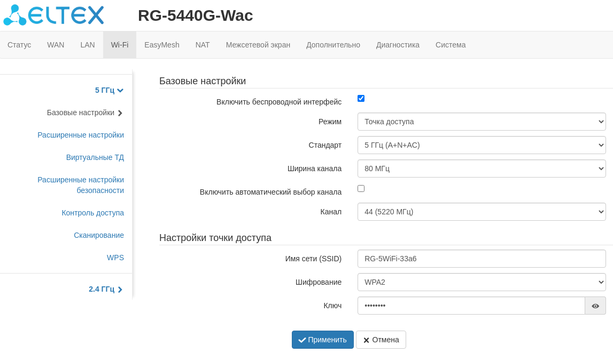
Task: Show the password with the eye icon
Action: [595, 306]
